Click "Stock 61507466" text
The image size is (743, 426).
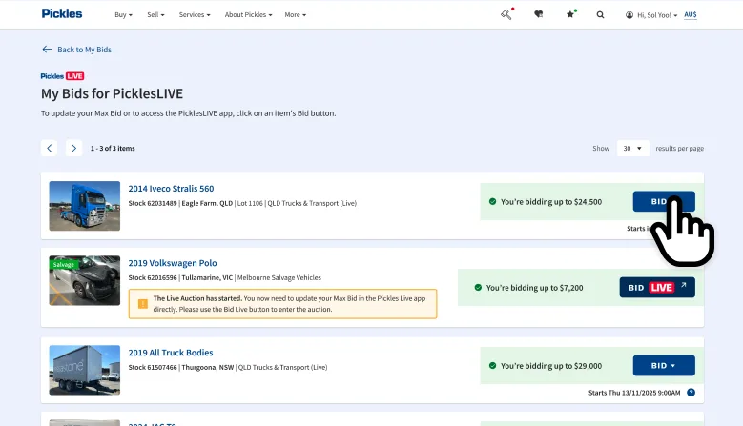click(x=152, y=367)
